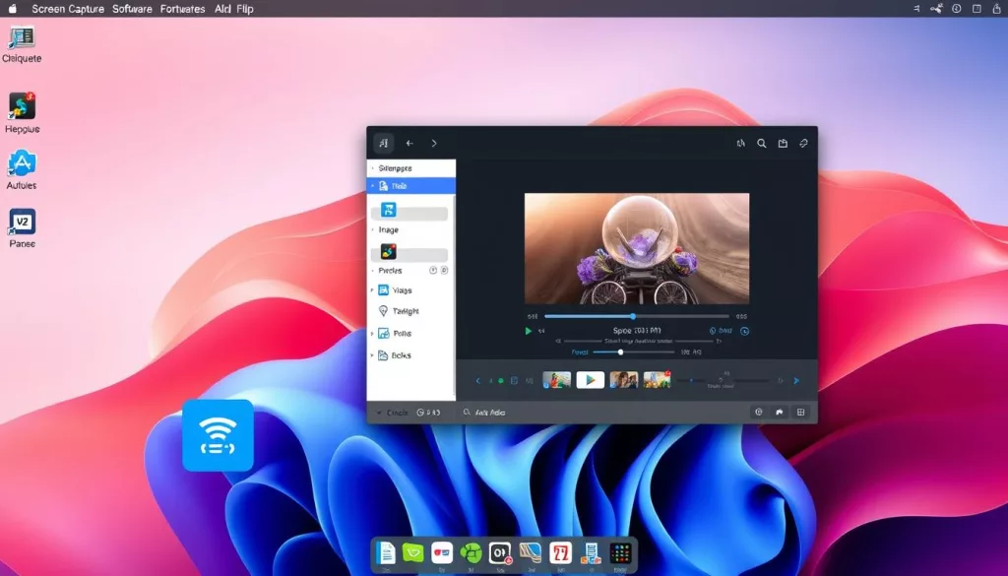Open the Cincle dropdown in bottom bar

tap(392, 413)
